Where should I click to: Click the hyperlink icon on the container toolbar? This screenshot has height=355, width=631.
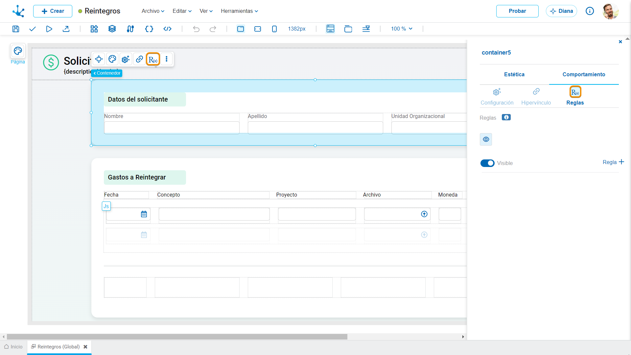139,59
